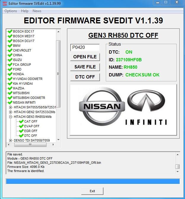The height and width of the screenshot is (199, 185).
Task: Select the EVAP OFF tree item
Action: [32, 126]
